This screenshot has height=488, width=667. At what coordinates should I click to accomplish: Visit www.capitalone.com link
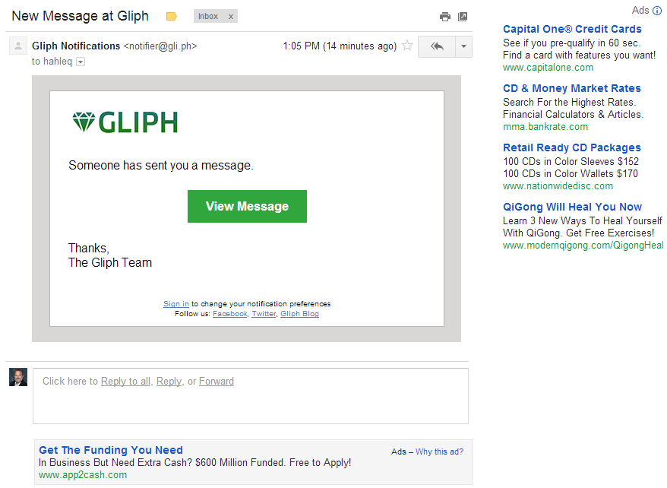(548, 67)
